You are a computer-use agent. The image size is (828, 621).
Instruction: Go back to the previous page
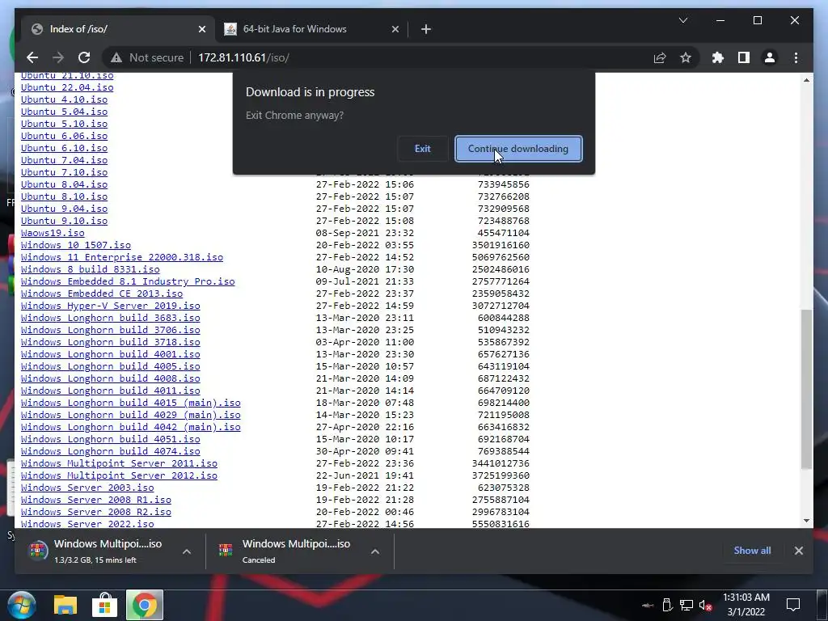pyautogui.click(x=32, y=57)
